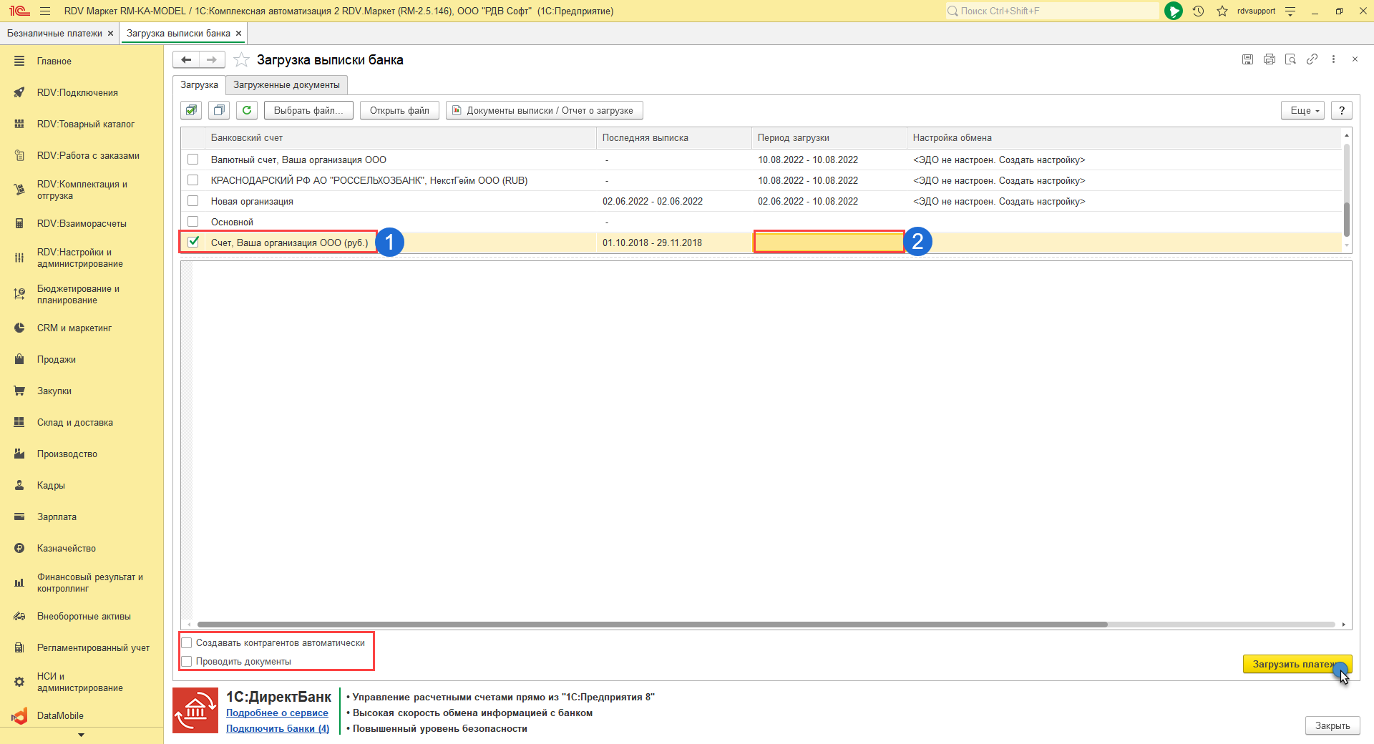Check the 'Новая организация' account row
Viewport: 1374px width, 744px height.
[x=193, y=201]
